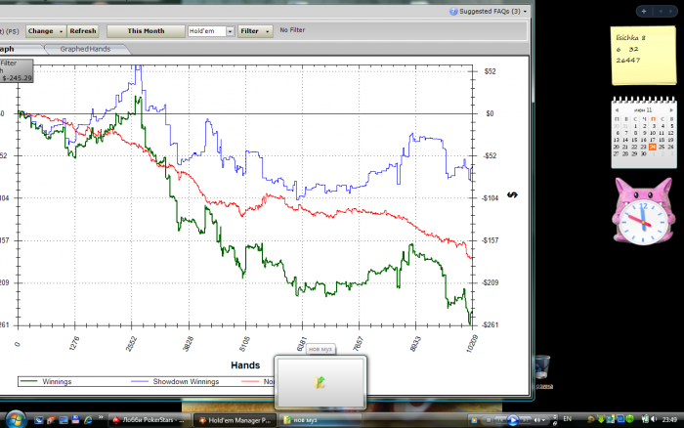Click the blue help icon beside Suggested FAQs

[453, 12]
